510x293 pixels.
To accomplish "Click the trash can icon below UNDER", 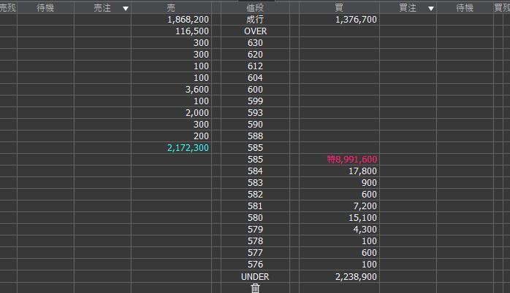I will (255, 288).
